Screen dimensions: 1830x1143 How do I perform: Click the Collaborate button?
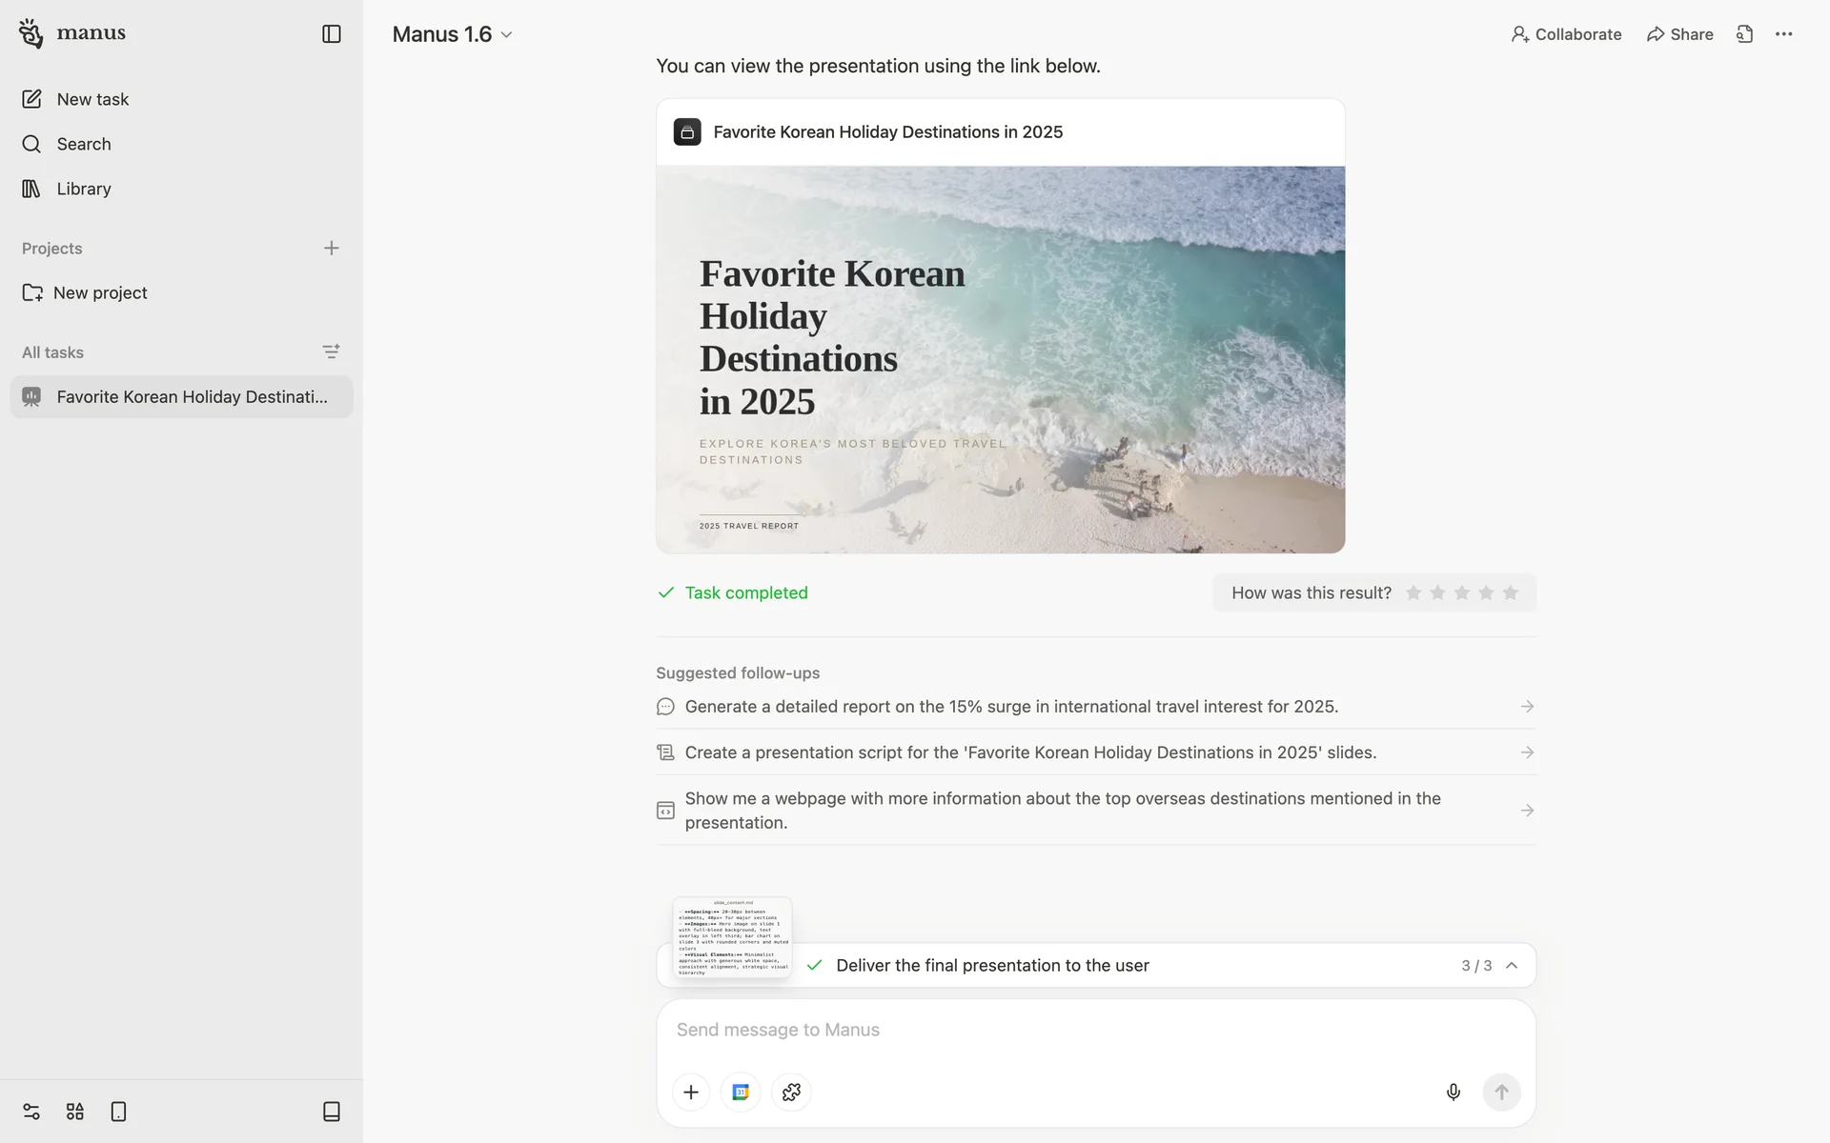pyautogui.click(x=1566, y=34)
